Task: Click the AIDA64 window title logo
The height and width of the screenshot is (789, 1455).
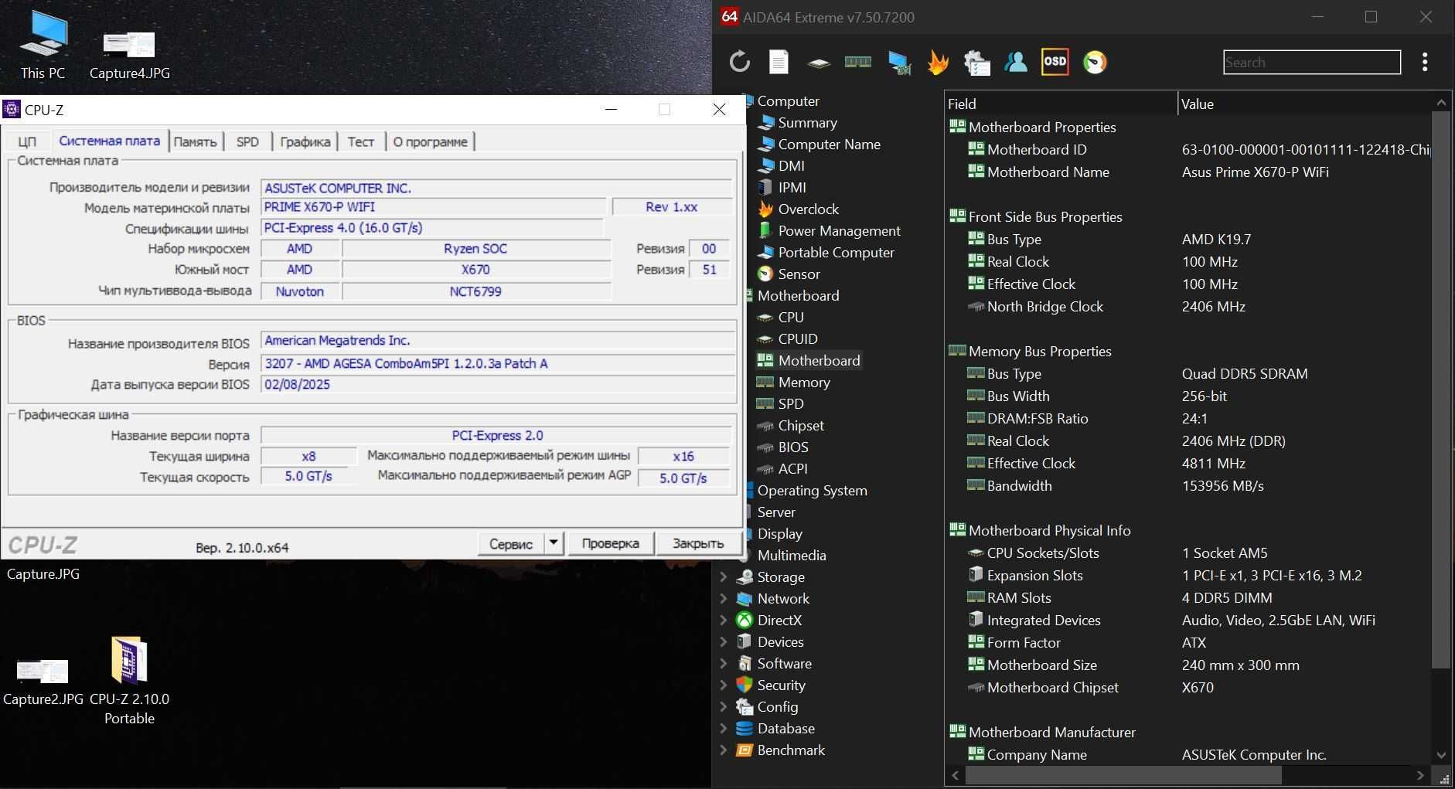Action: coord(729,17)
